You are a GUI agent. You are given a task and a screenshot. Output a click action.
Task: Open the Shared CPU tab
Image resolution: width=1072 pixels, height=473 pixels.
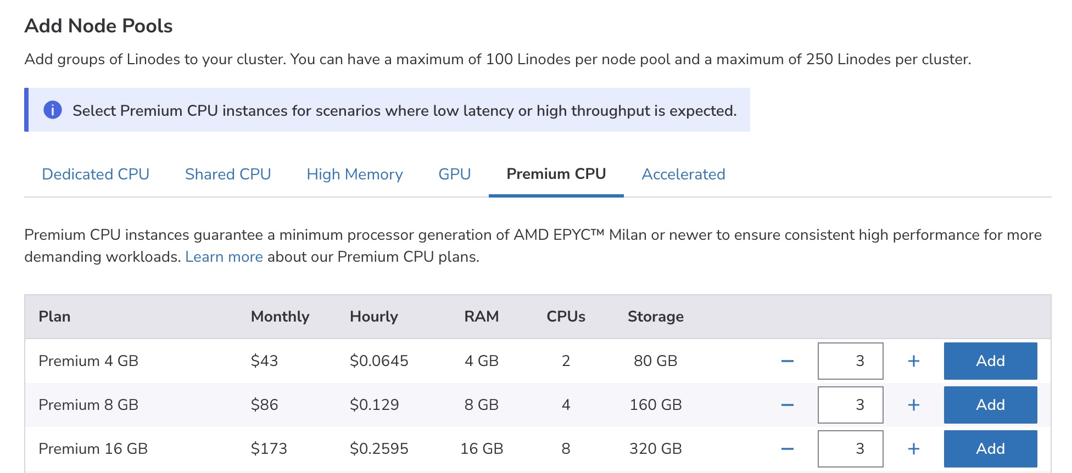pyautogui.click(x=228, y=174)
